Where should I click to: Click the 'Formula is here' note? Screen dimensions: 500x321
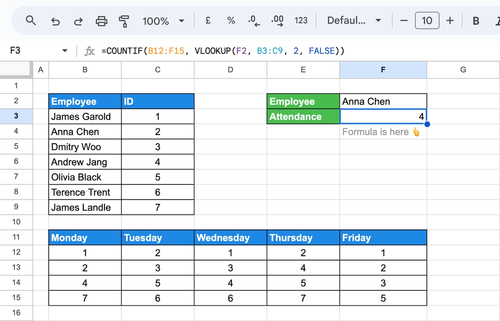click(x=381, y=132)
